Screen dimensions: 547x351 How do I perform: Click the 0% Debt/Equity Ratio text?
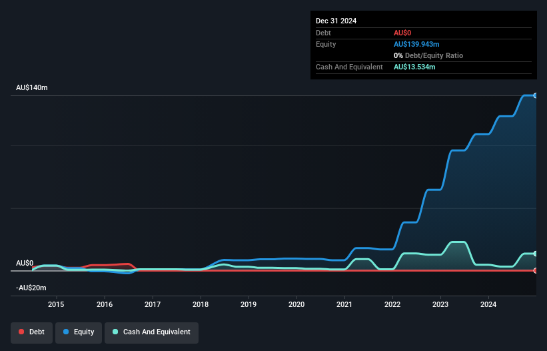coord(428,55)
